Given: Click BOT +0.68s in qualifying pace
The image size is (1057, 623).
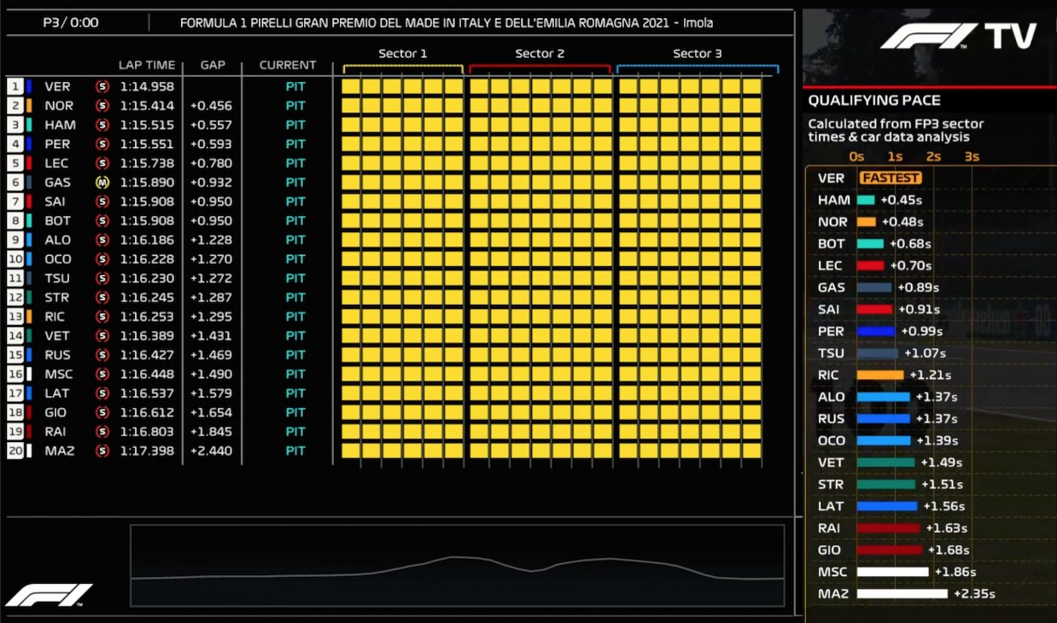Looking at the screenshot, I should tap(910, 244).
